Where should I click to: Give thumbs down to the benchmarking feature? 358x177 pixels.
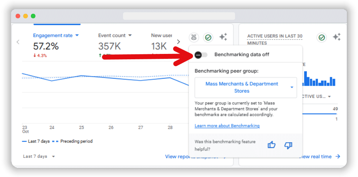(288, 145)
